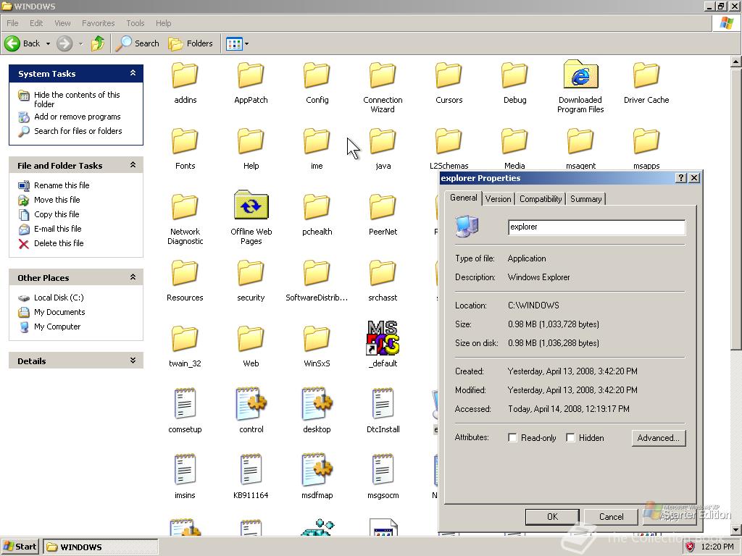Collapse the Other Places panel

(x=133, y=277)
